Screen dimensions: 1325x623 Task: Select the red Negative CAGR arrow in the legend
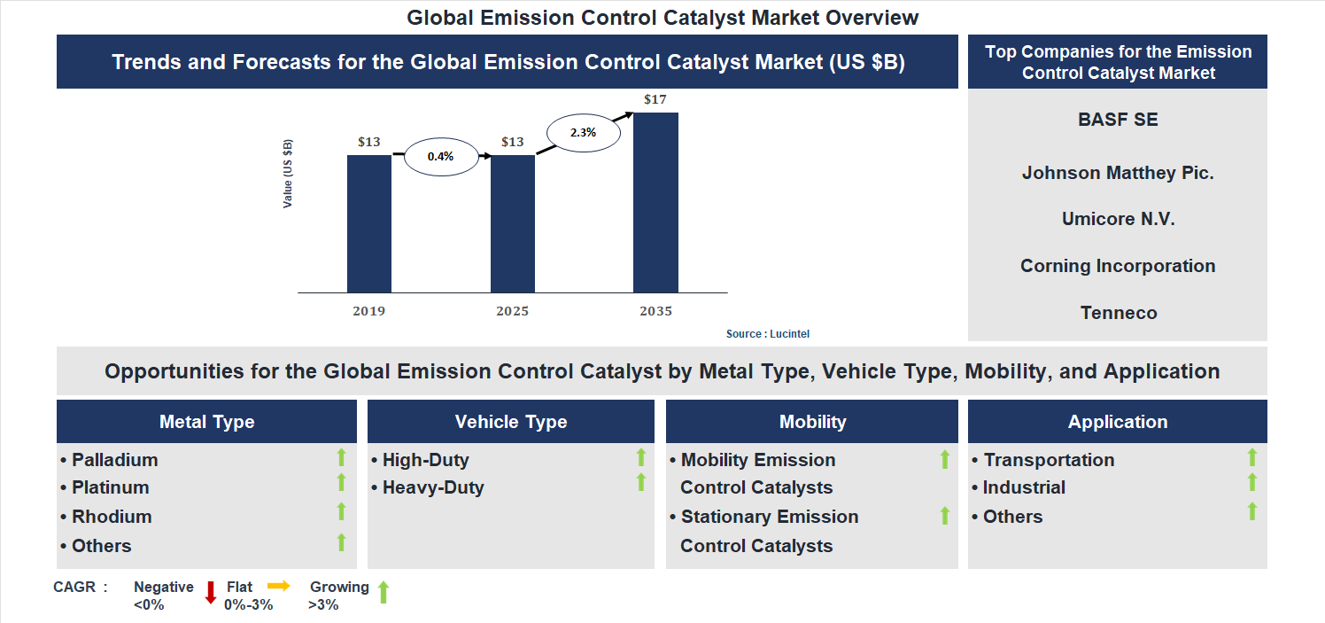pos(211,592)
